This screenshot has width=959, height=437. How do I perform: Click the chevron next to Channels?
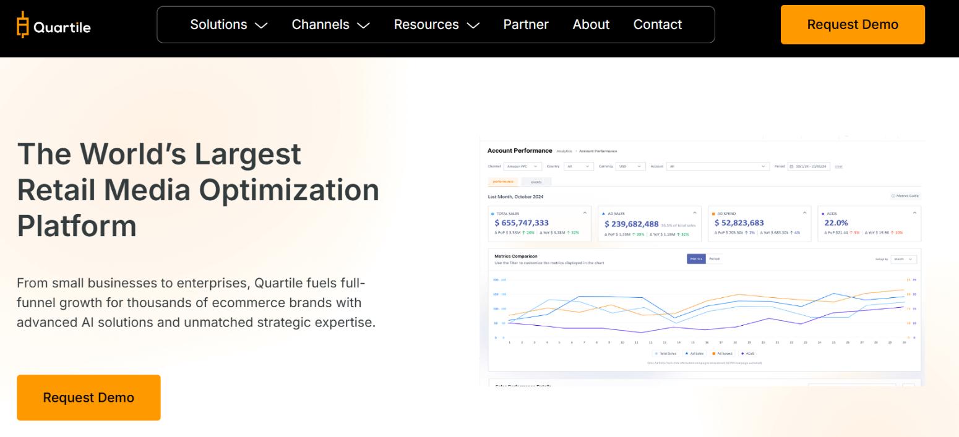pos(363,25)
